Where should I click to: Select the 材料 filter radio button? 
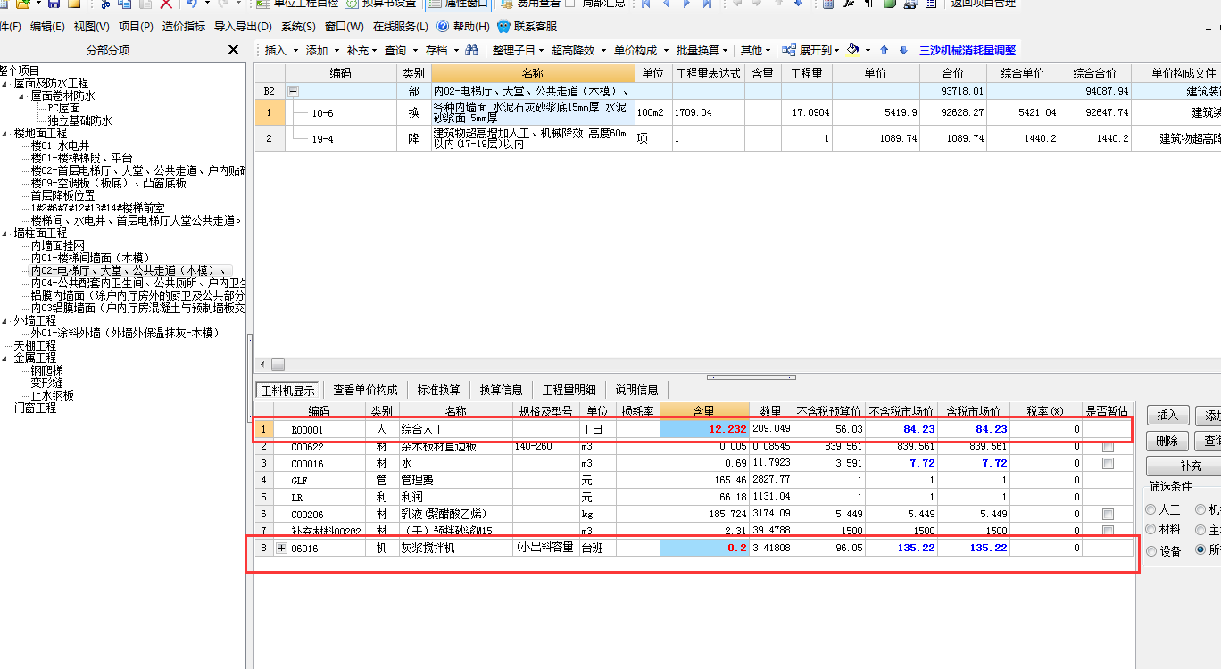(1150, 530)
